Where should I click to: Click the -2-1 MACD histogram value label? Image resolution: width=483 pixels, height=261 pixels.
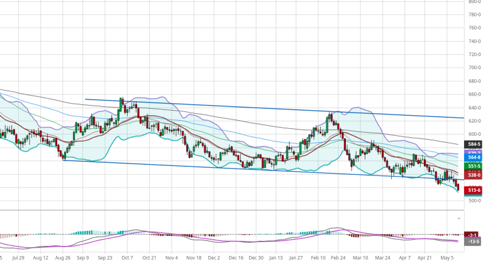pos(472,234)
